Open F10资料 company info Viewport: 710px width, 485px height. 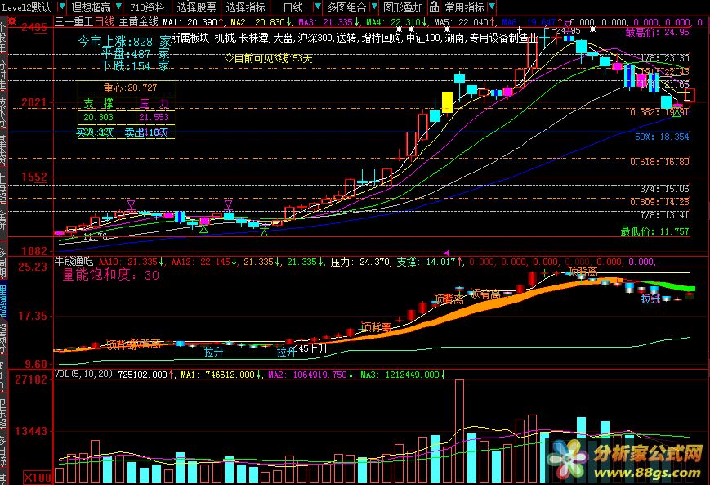147,7
